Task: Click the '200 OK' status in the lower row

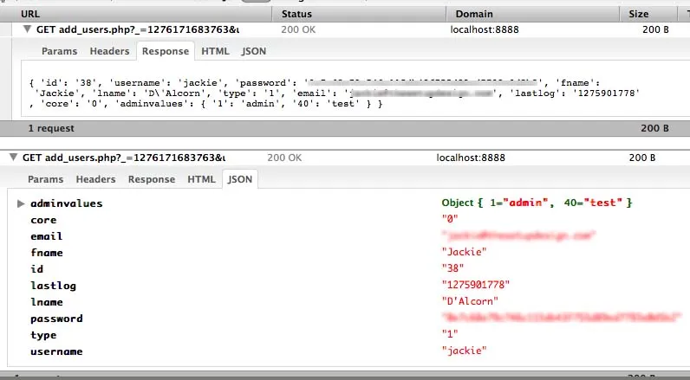Action: [284, 158]
